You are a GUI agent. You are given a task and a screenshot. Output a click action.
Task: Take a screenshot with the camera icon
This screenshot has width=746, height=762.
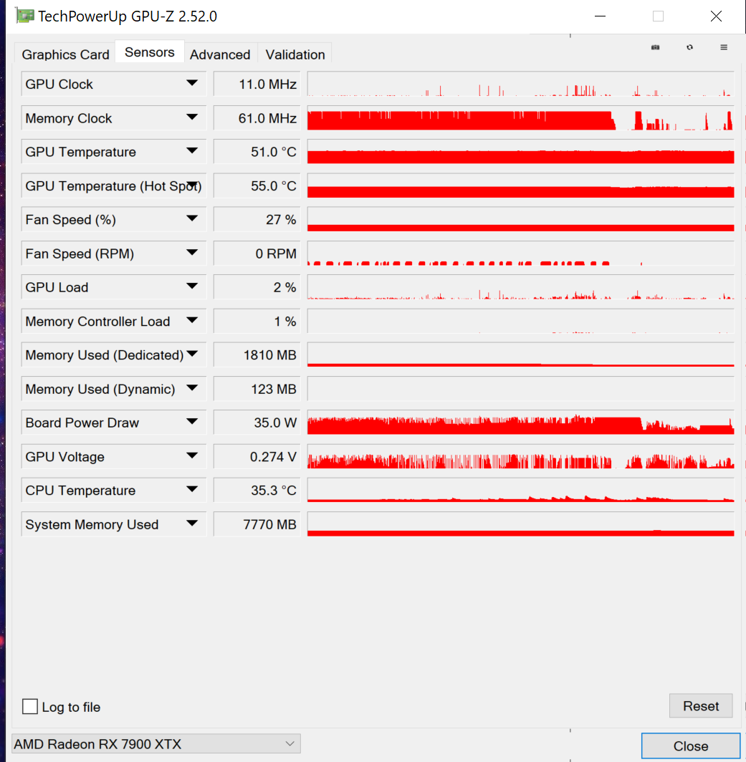(x=655, y=47)
